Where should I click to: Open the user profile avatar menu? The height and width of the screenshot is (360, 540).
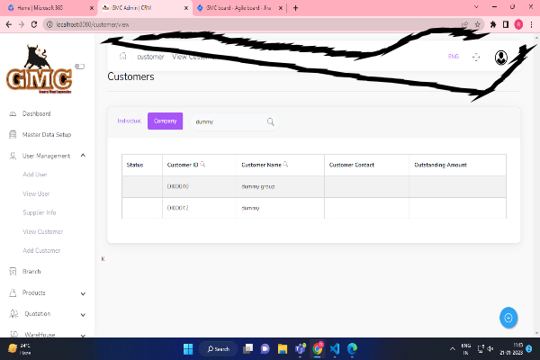(500, 57)
